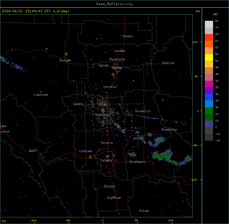
Task: Click the Okotoks town label
Action: point(109,186)
